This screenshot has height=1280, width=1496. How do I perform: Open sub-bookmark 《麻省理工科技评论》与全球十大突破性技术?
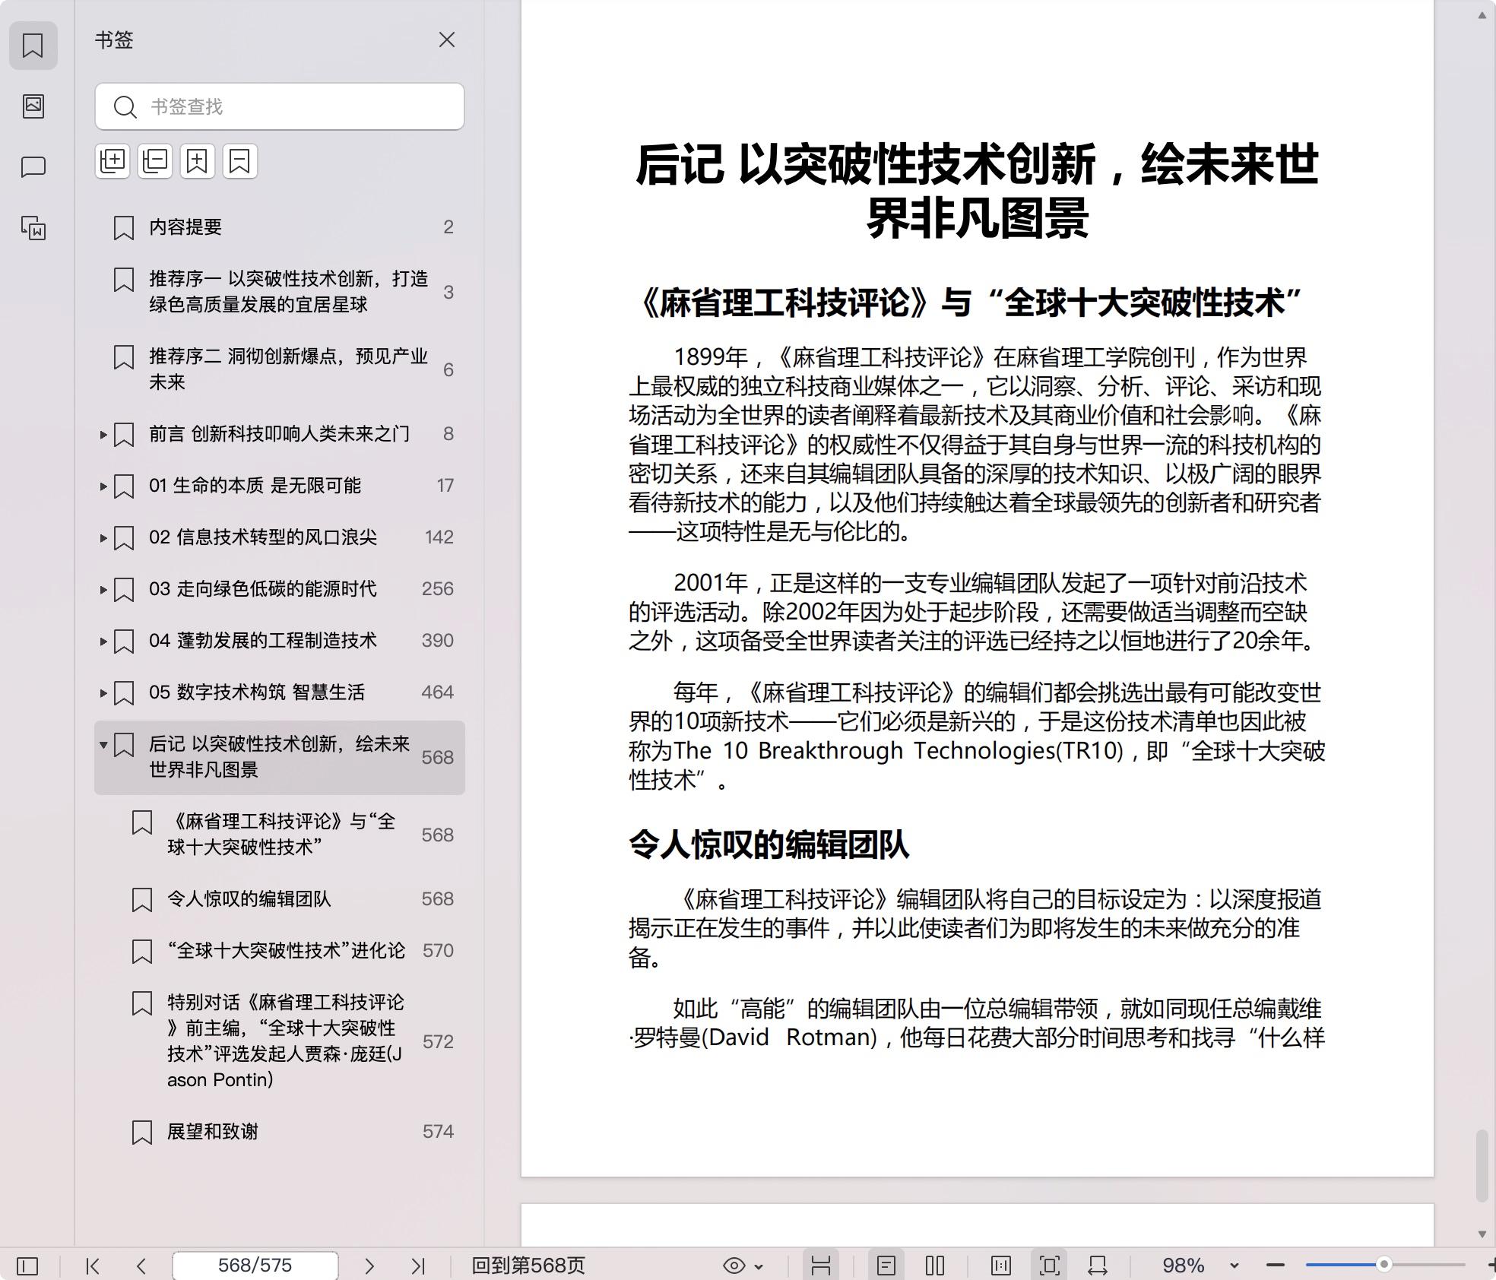click(280, 835)
